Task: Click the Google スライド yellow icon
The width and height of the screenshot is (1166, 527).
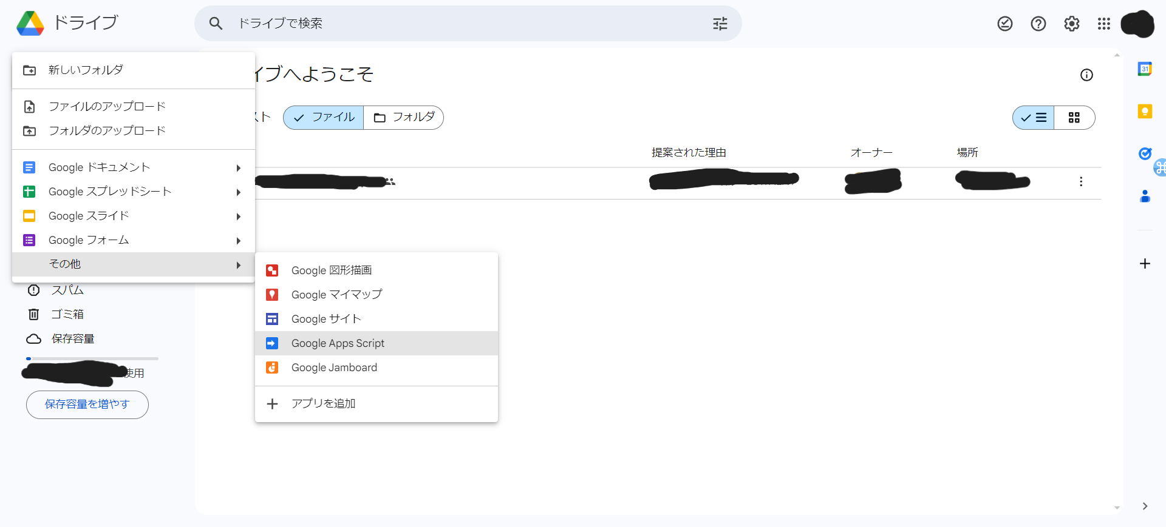Action: pos(29,216)
